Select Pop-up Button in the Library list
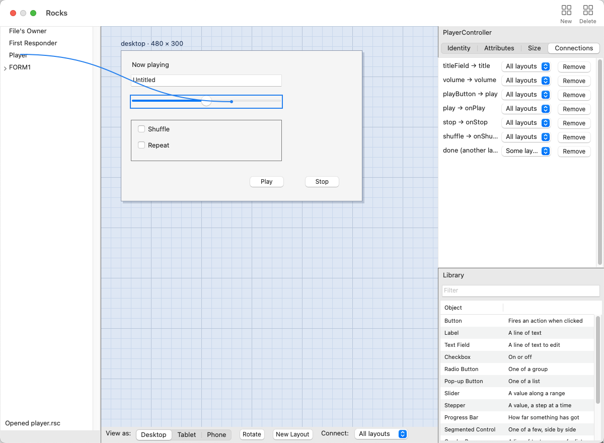This screenshot has height=443, width=604. [517, 381]
